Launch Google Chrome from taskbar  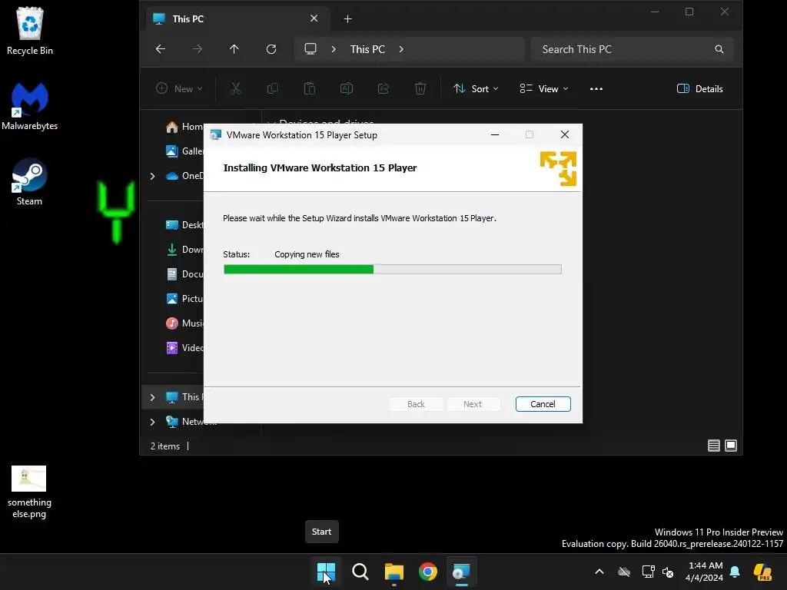[428, 572]
